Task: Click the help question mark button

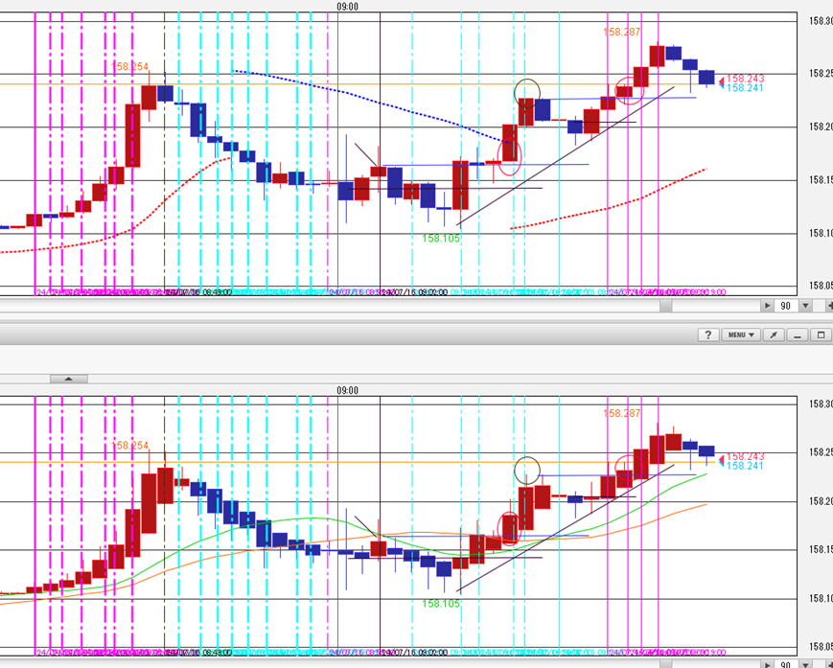Action: (x=707, y=334)
